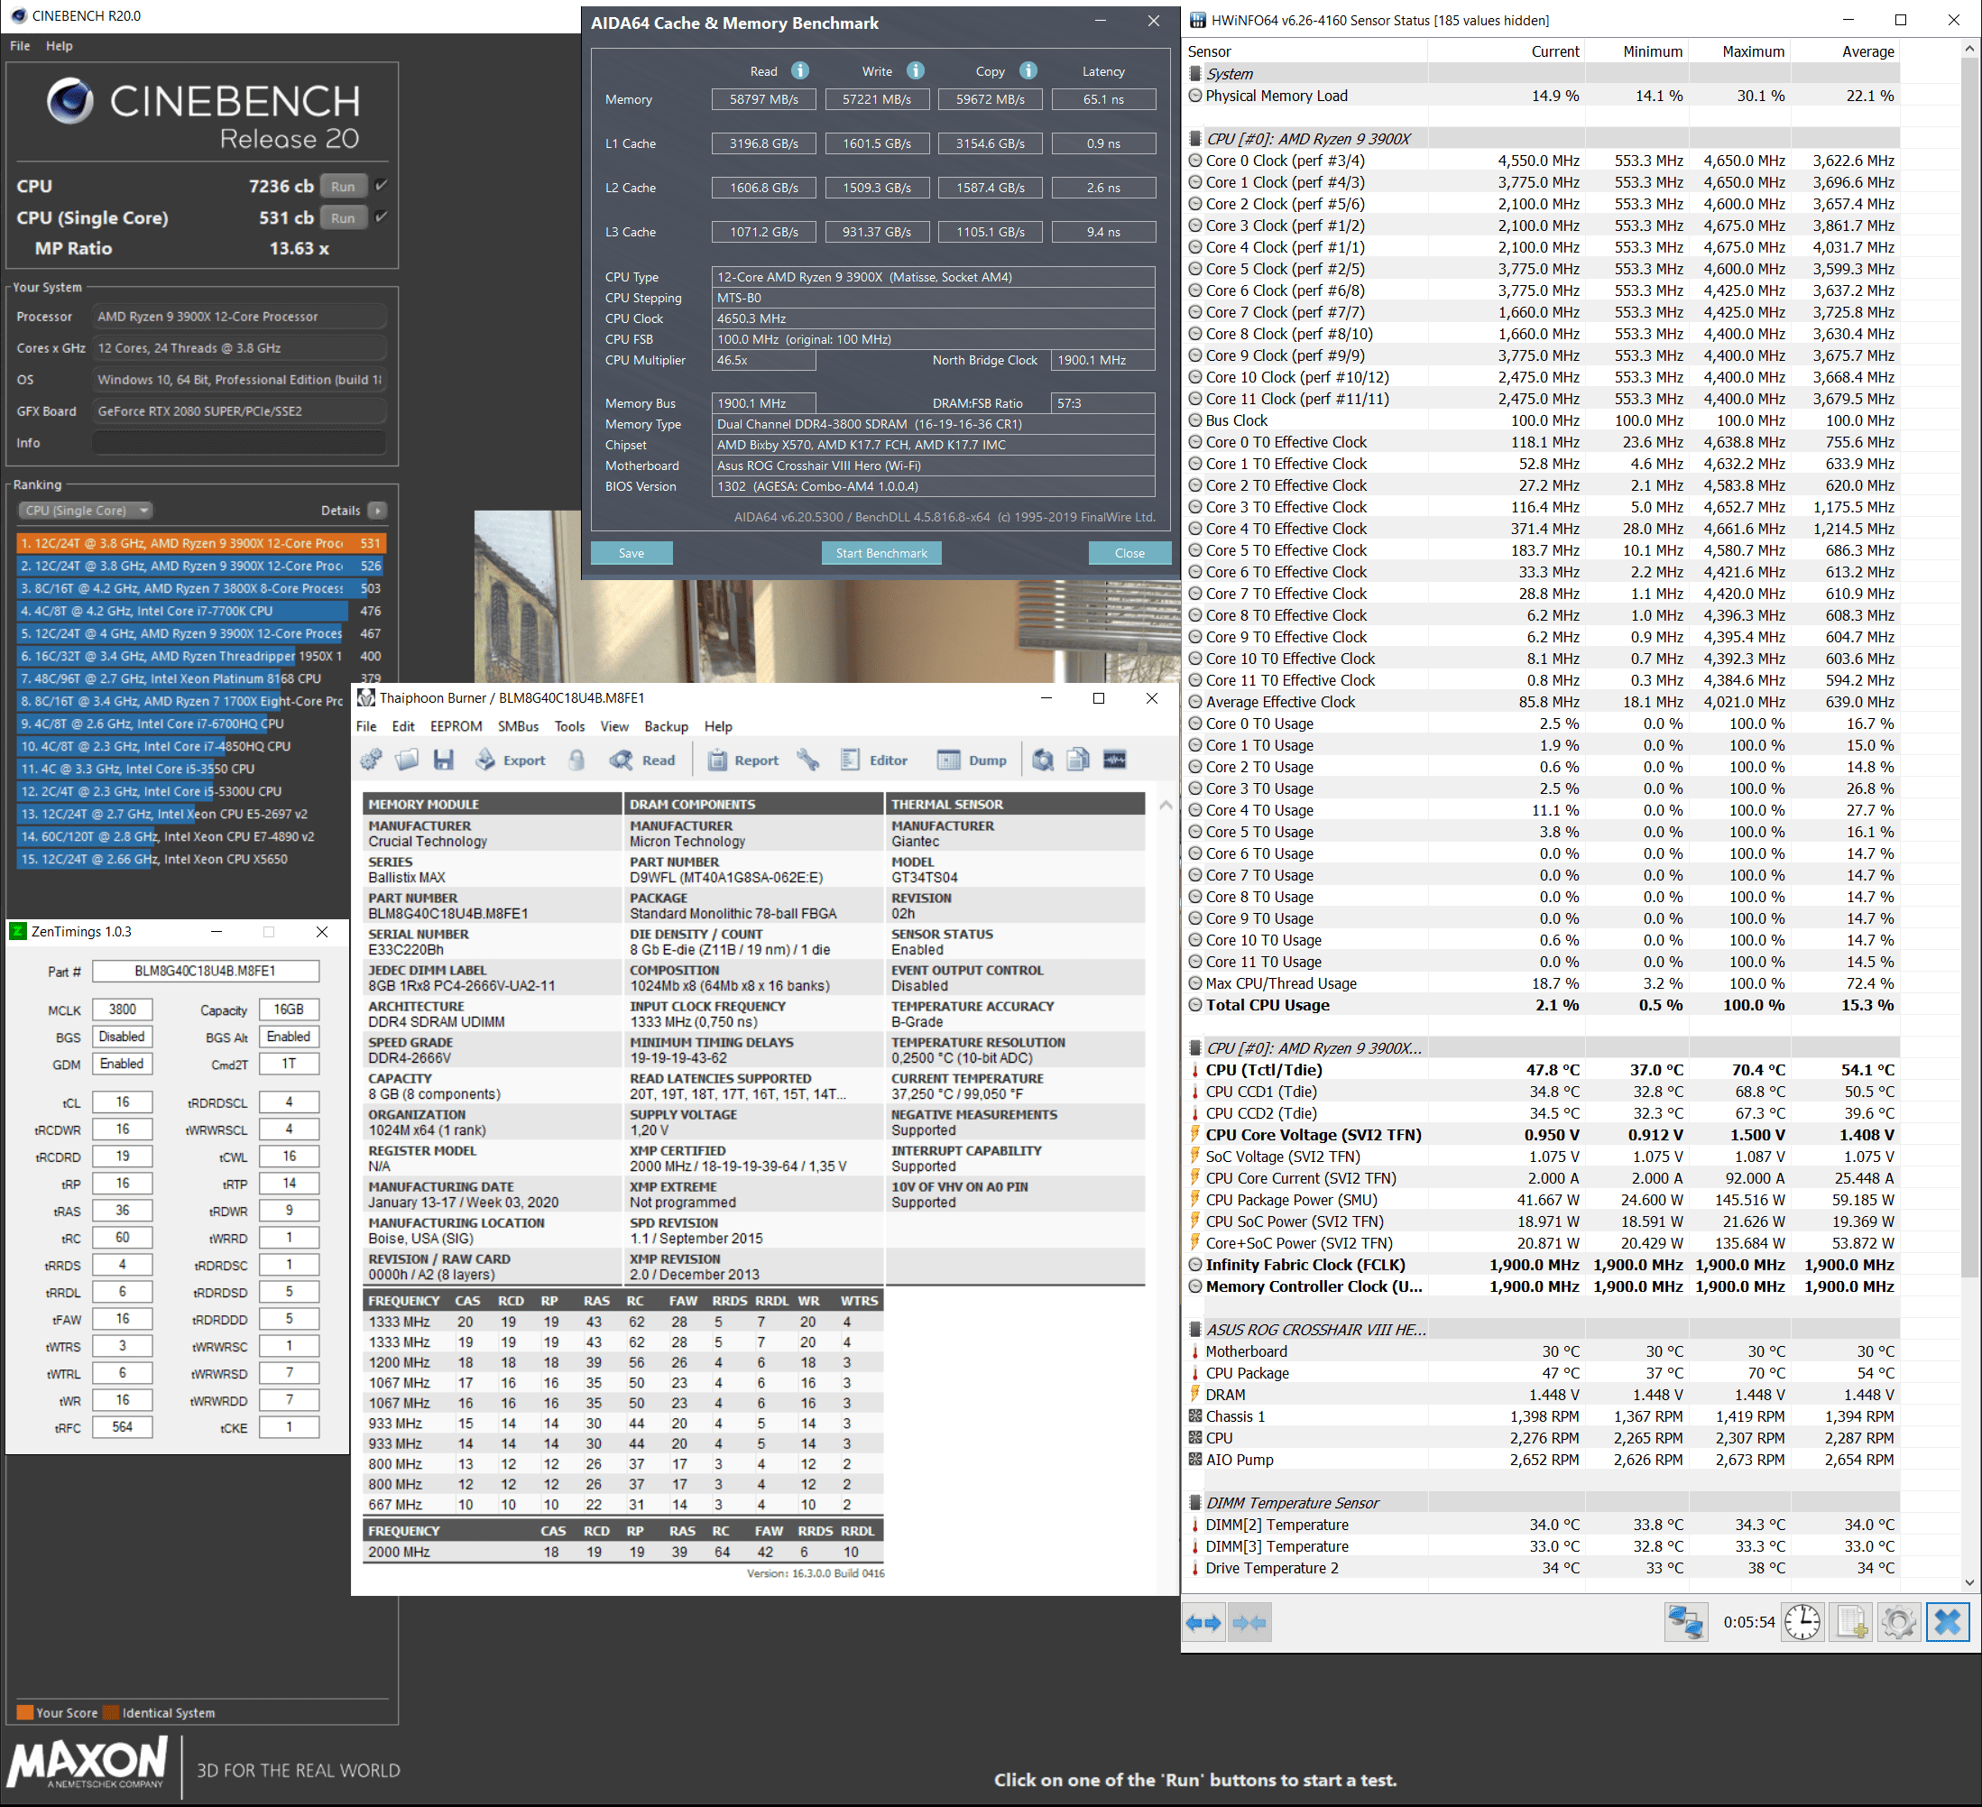Open the CPU (Single Core) ranking dropdown

pyautogui.click(x=86, y=511)
